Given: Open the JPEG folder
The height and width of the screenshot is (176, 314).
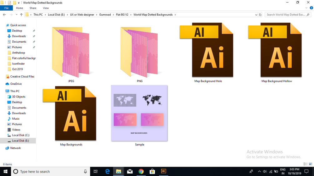Looking at the screenshot, I should click(71, 52).
